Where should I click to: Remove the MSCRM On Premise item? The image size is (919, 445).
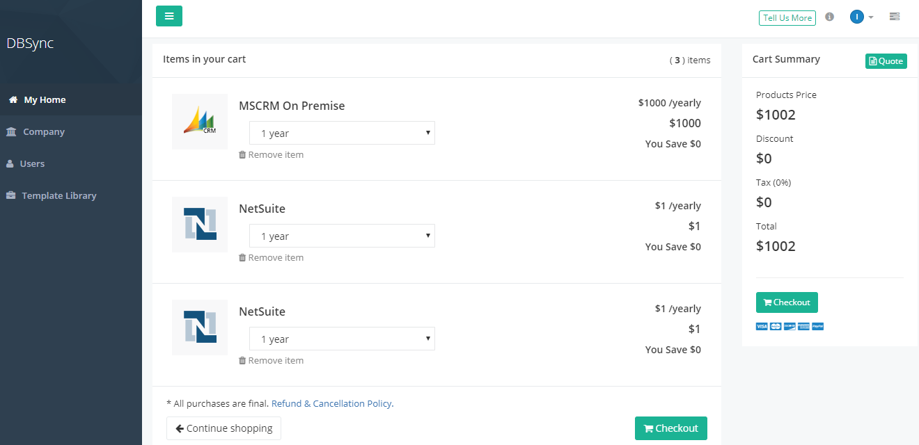(272, 155)
